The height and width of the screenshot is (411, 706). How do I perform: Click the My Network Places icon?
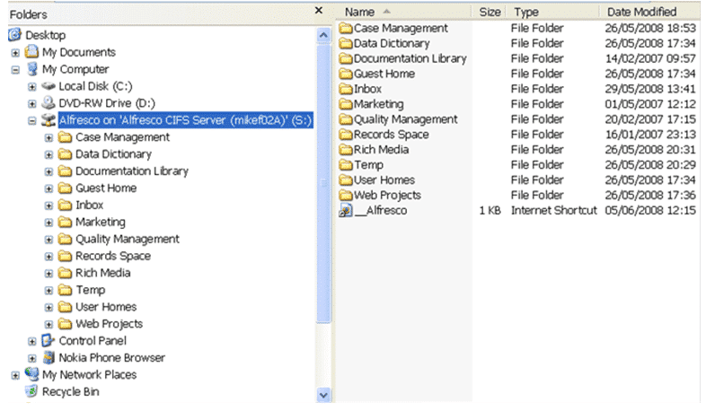click(31, 374)
